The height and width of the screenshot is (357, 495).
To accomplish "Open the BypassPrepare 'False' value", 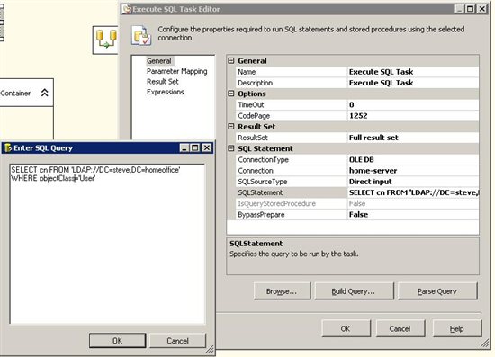I will pos(413,215).
